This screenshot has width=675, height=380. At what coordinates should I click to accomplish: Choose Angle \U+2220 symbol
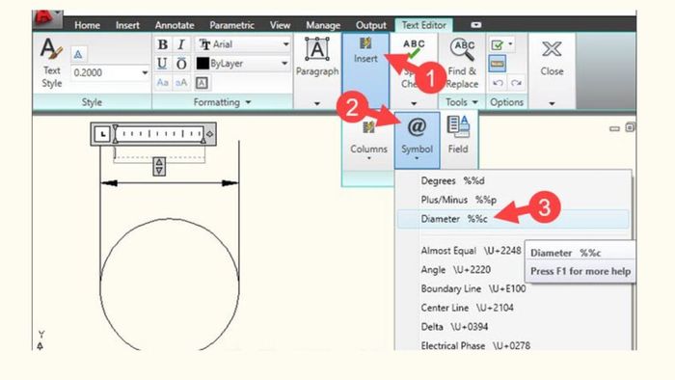455,269
